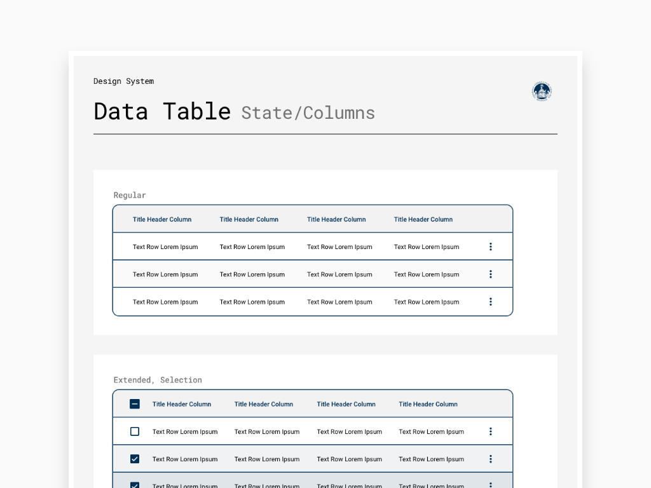The height and width of the screenshot is (488, 651).
Task: Select second text cell of first checked Extended row
Action: pyautogui.click(x=267, y=459)
